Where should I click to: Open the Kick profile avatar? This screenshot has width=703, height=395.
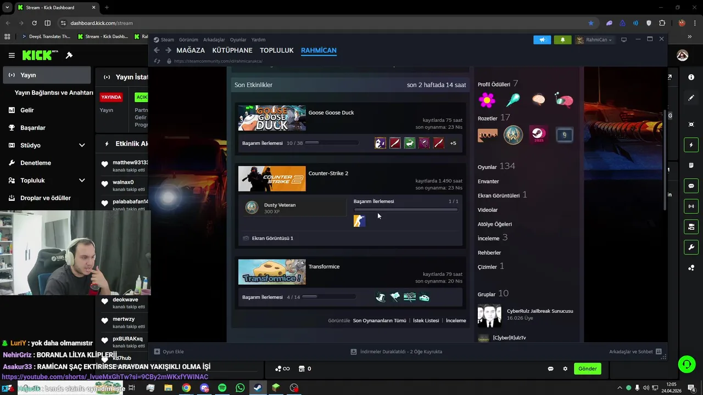682,55
